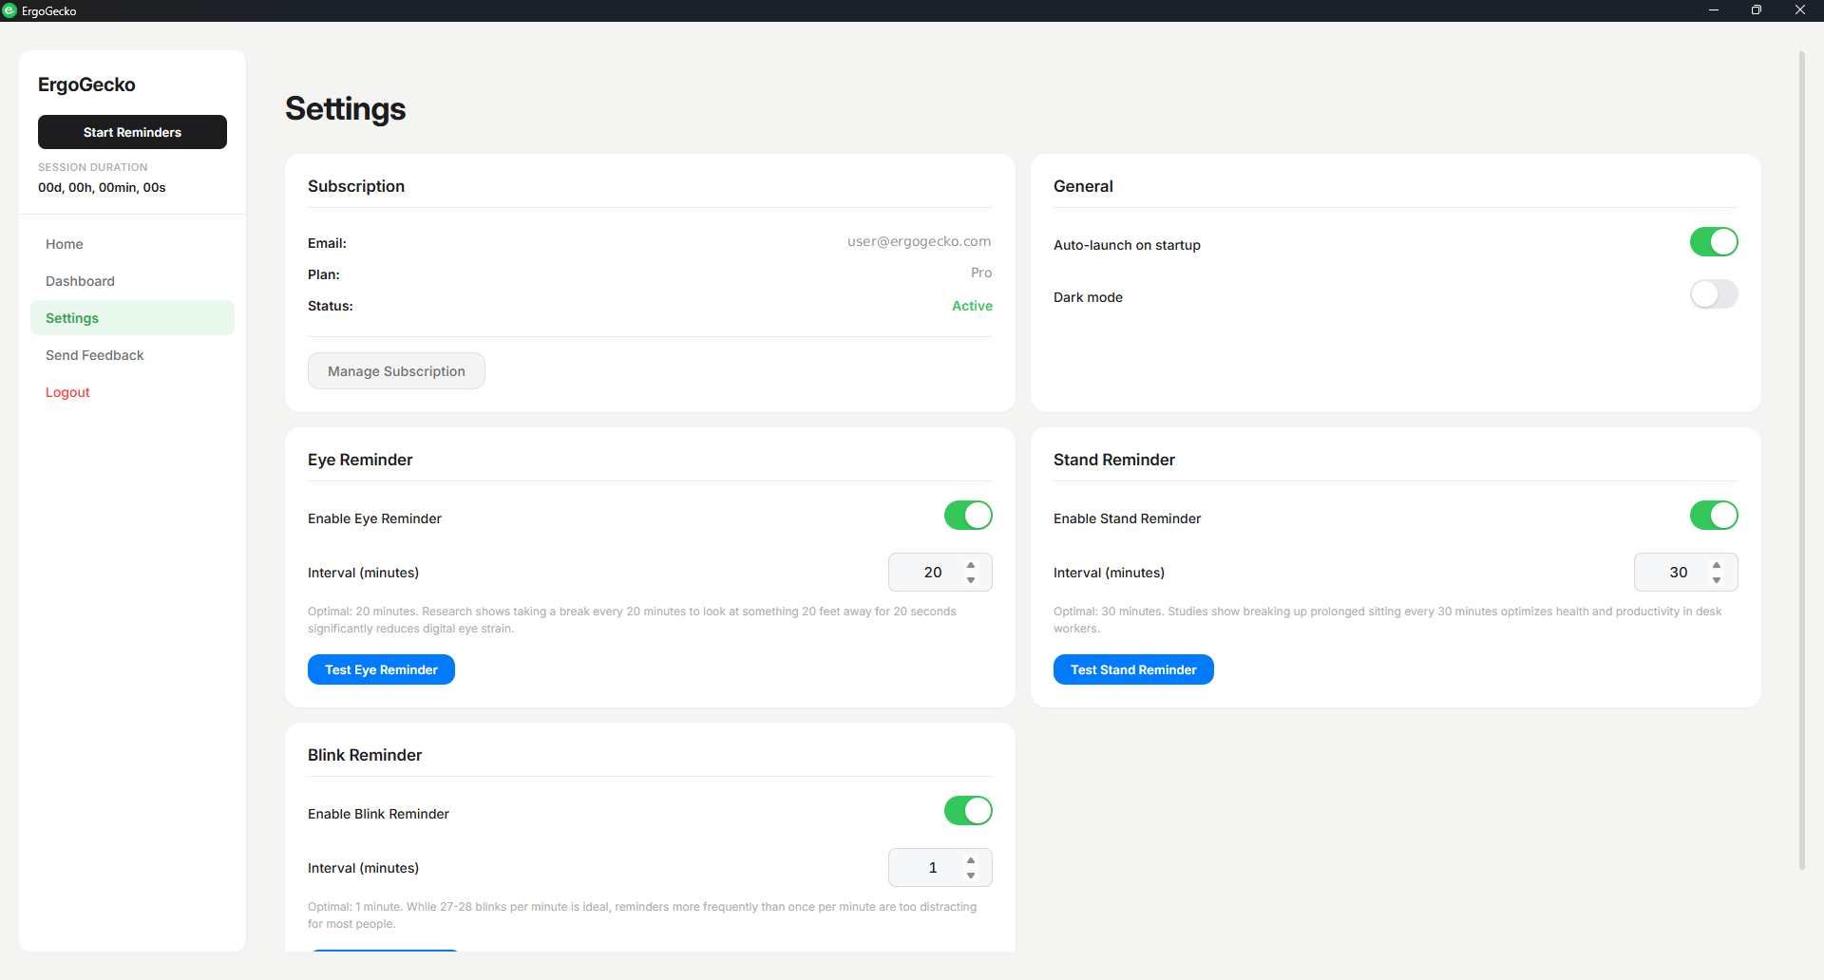The image size is (1824, 980).
Task: Open the Home page
Action: 64,244
